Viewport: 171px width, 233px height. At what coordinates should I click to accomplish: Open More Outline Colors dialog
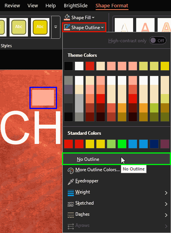point(117,170)
